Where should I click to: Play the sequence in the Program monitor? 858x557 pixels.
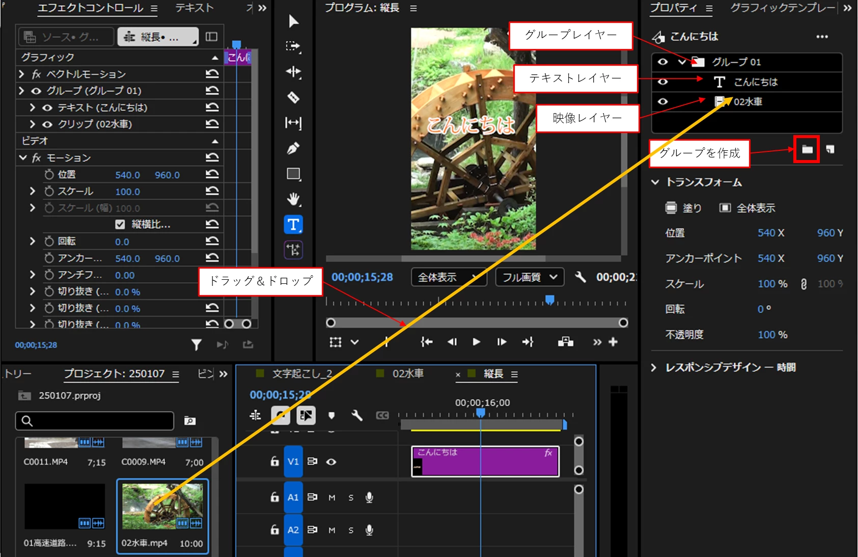point(476,342)
